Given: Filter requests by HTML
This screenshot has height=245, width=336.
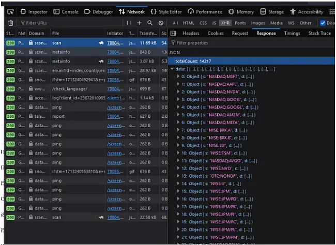Looking at the screenshot, I should pyautogui.click(x=188, y=23).
